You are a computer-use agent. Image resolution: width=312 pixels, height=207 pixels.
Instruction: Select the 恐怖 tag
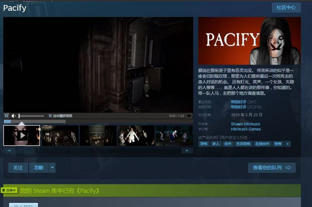tap(204, 144)
